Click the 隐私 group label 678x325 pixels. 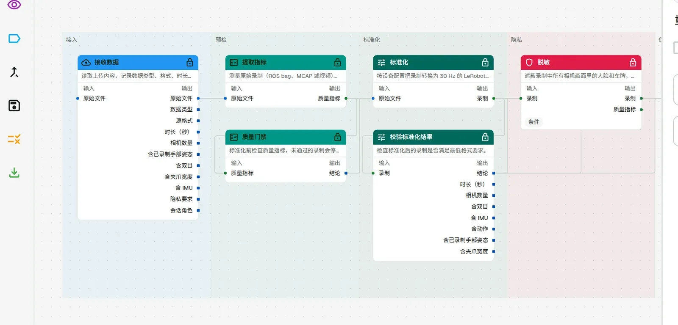pyautogui.click(x=517, y=40)
